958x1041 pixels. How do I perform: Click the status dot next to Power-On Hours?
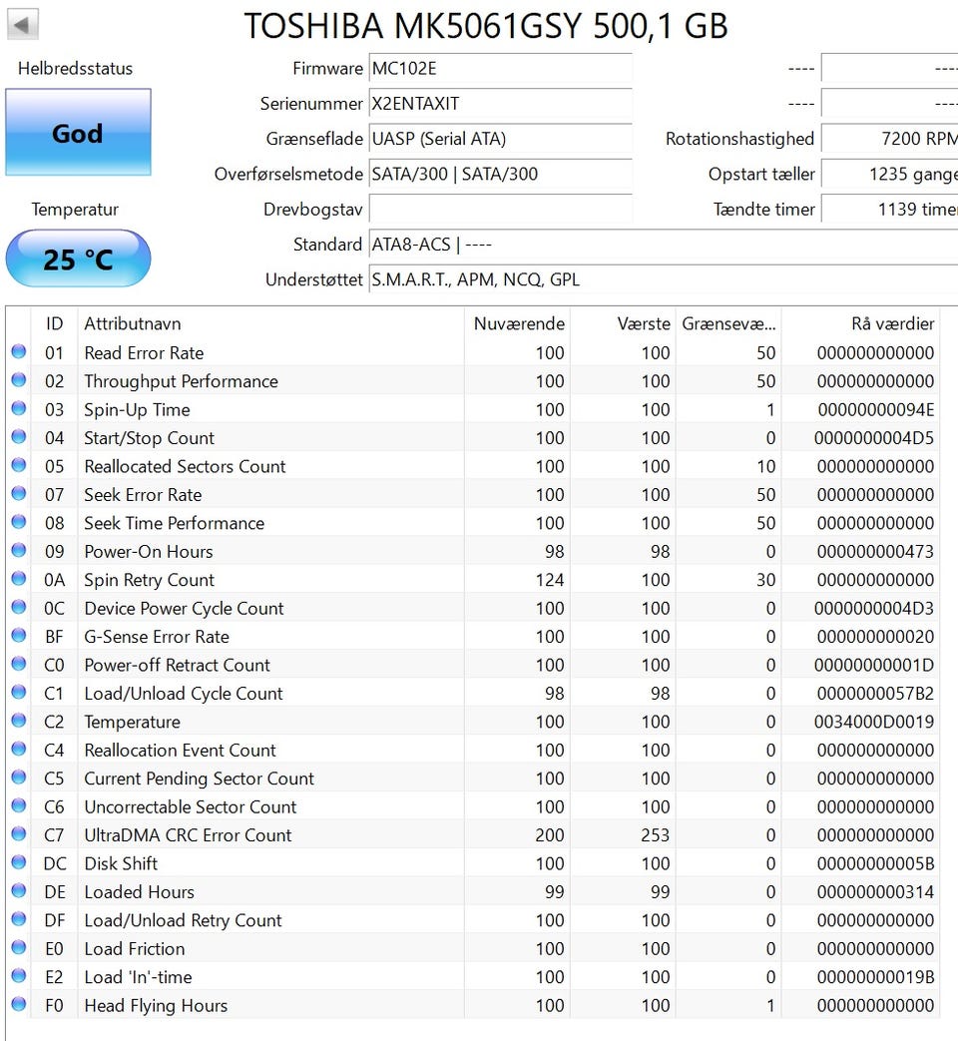[19, 551]
